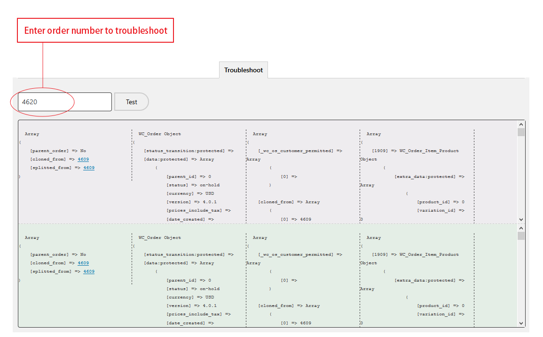Click the red 'Enter order number to troubleshoot' callout
The image size is (543, 337).
(x=95, y=31)
